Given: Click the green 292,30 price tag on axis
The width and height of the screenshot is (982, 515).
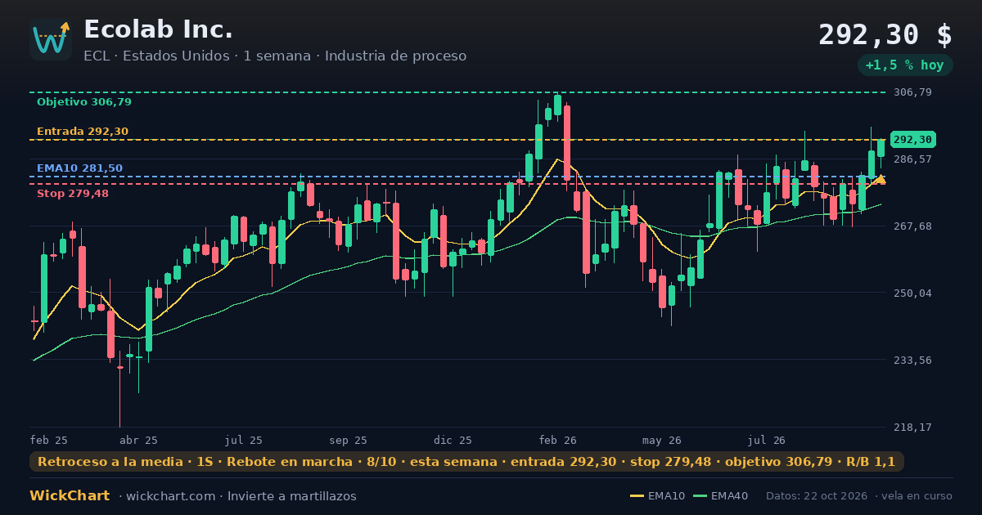Looking at the screenshot, I should coord(913,140).
